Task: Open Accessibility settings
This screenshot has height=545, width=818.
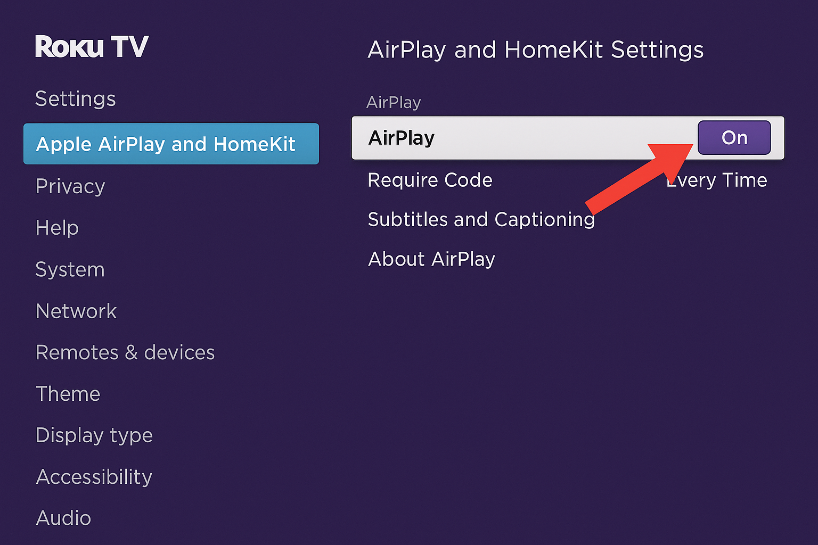Action: coord(94,477)
